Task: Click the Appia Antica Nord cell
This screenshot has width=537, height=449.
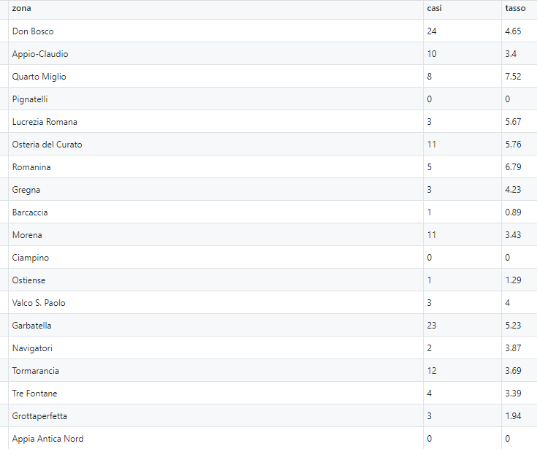Action: (x=216, y=438)
